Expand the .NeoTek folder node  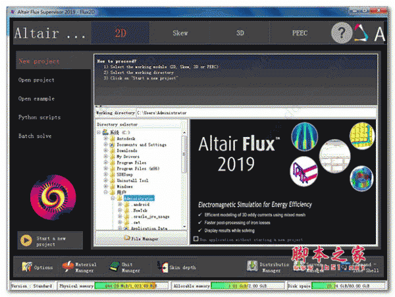click(x=120, y=210)
